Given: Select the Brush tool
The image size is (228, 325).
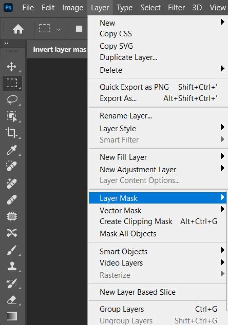Looking at the screenshot, I should (x=12, y=249).
